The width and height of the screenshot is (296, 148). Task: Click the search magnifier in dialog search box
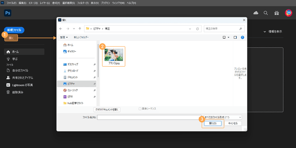240,29
